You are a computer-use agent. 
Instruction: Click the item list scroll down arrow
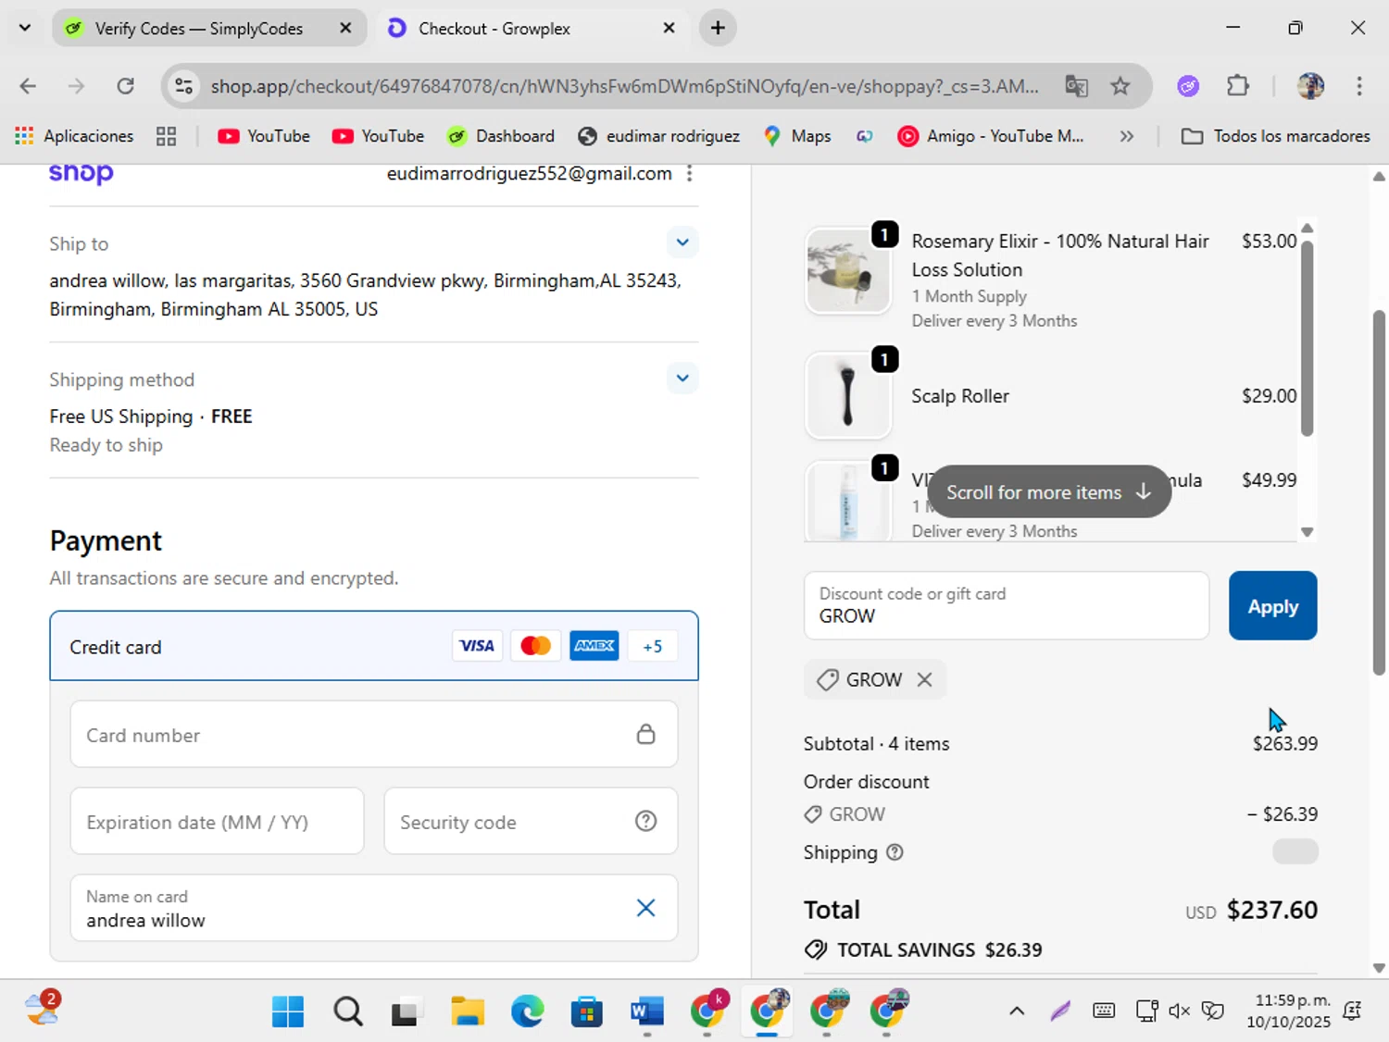[x=1307, y=532]
